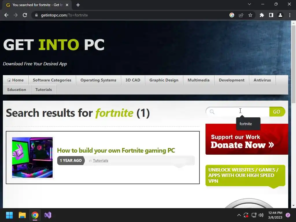This screenshot has height=222, width=296.
Task: View site information lock icon
Action: click(36, 15)
